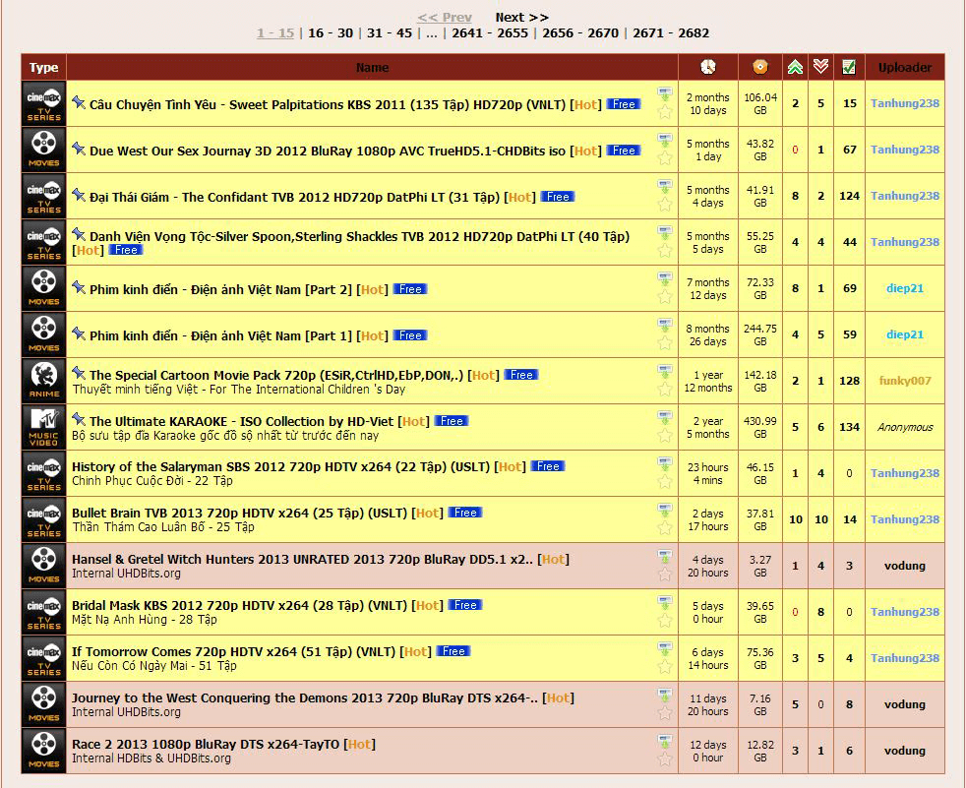Click the Anime category icon
This screenshot has width=966, height=788.
[43, 381]
